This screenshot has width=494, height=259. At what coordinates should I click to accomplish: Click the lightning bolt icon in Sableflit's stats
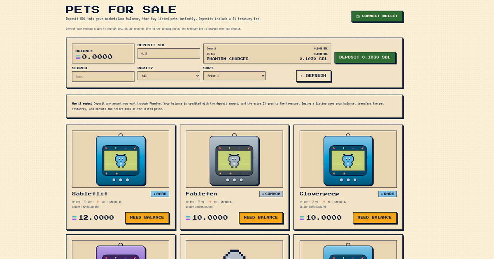coord(98,202)
